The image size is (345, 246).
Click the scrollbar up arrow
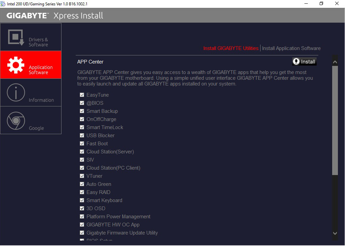[335, 62]
